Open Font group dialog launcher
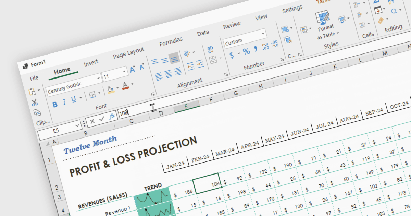 (153, 94)
